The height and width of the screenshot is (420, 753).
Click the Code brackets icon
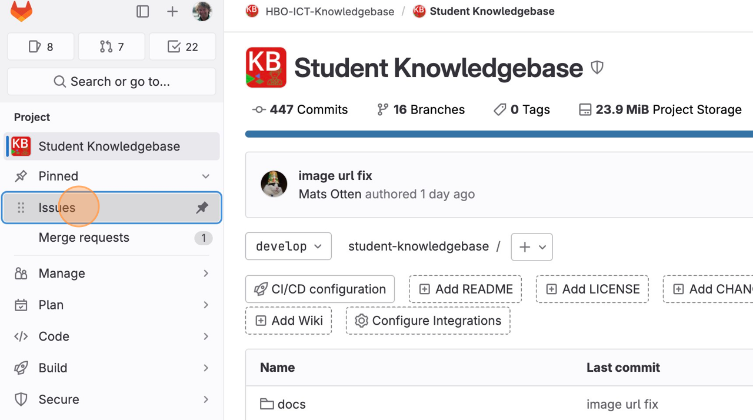21,336
